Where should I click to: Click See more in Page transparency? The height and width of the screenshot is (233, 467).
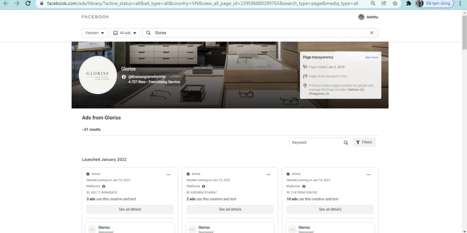[x=371, y=57]
